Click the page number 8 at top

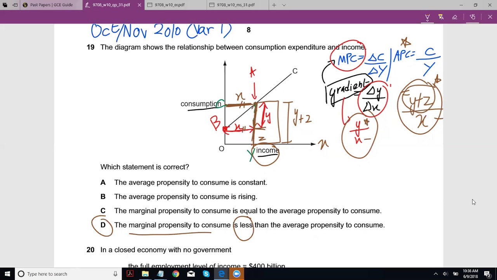pos(248,30)
